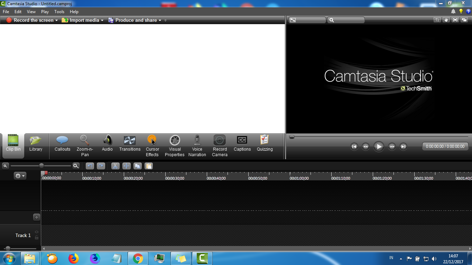
Task: Redo the last timeline action
Action: point(101,166)
